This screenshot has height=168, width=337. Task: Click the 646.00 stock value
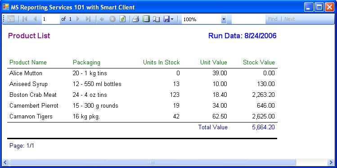pos(266,105)
